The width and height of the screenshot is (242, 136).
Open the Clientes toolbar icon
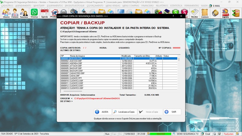click(6, 13)
